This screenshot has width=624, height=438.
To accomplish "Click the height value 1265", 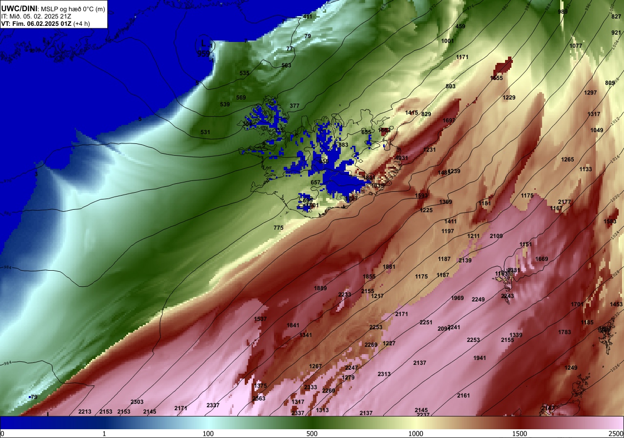I will pyautogui.click(x=567, y=159).
